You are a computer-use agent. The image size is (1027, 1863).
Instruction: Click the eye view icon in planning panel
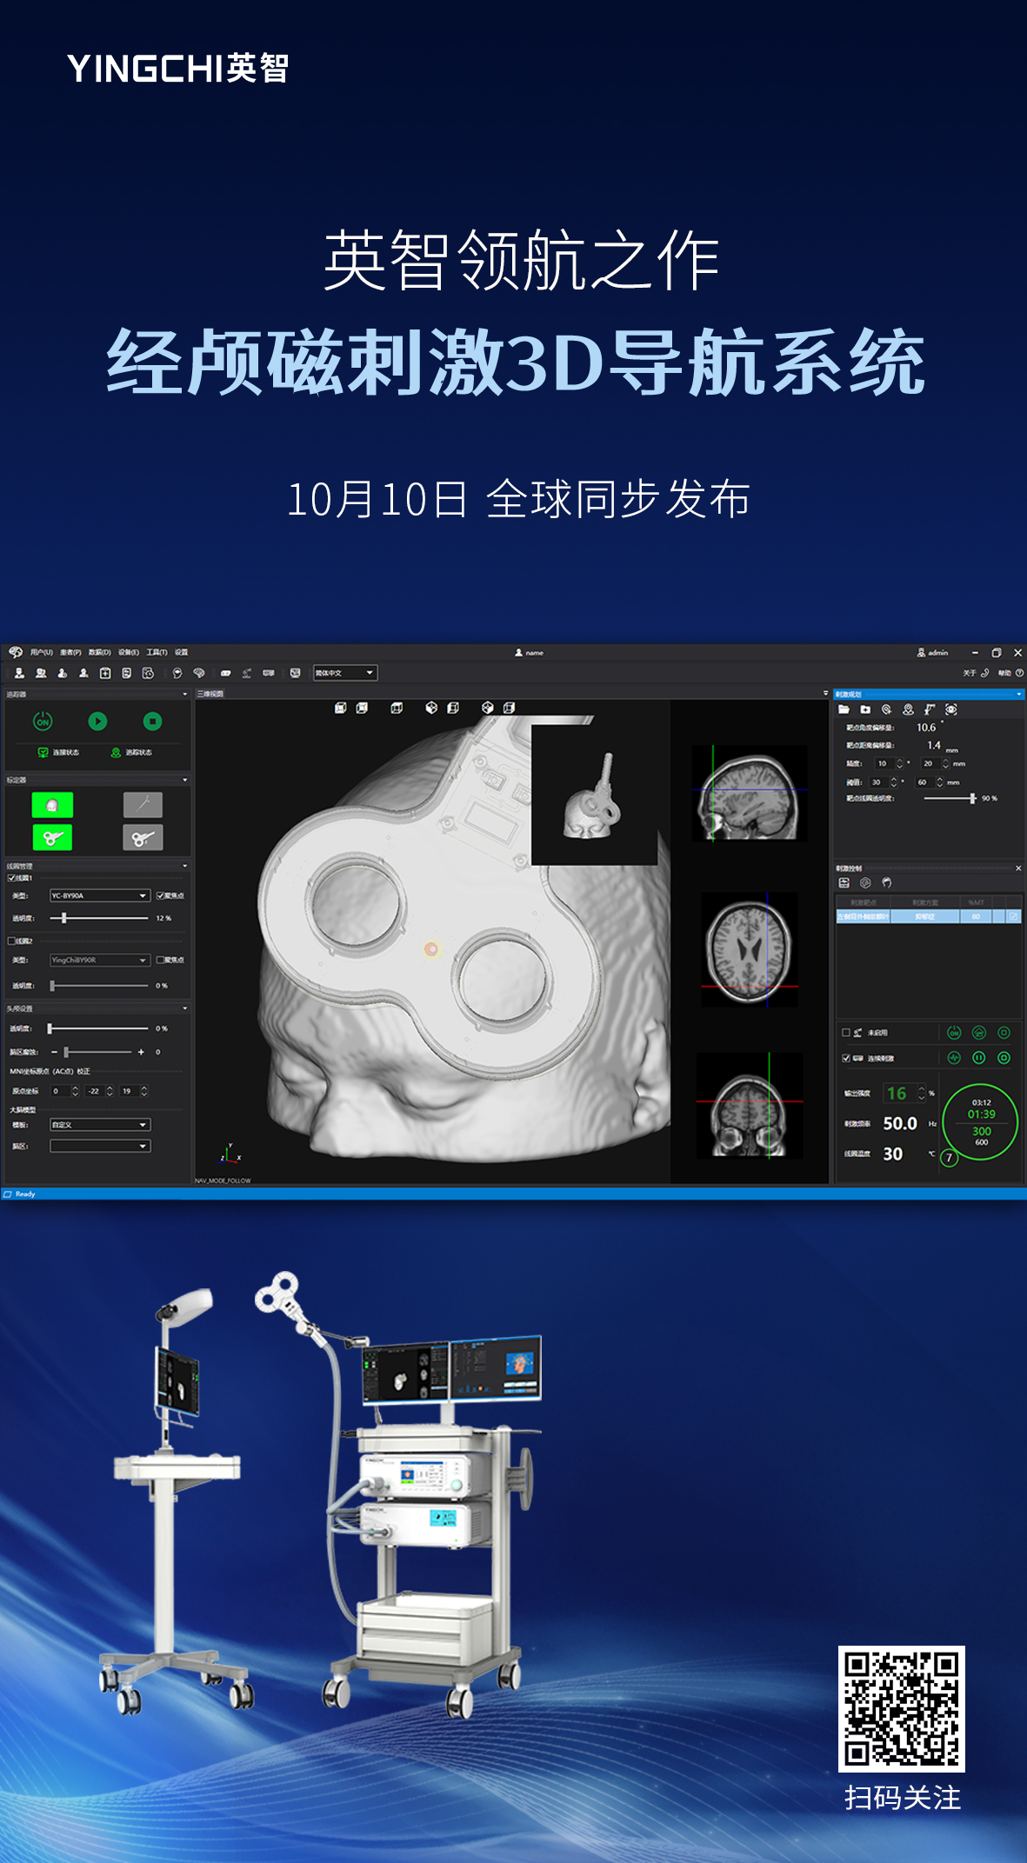951,709
